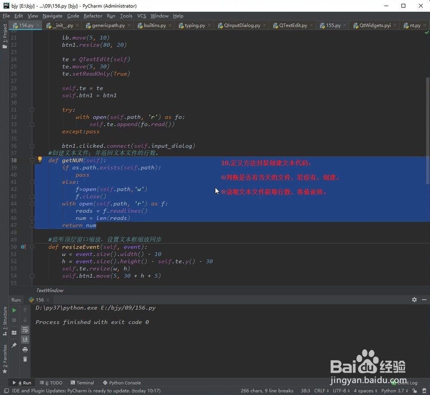
Task: Click the override marker on line 50
Action: pos(23,247)
